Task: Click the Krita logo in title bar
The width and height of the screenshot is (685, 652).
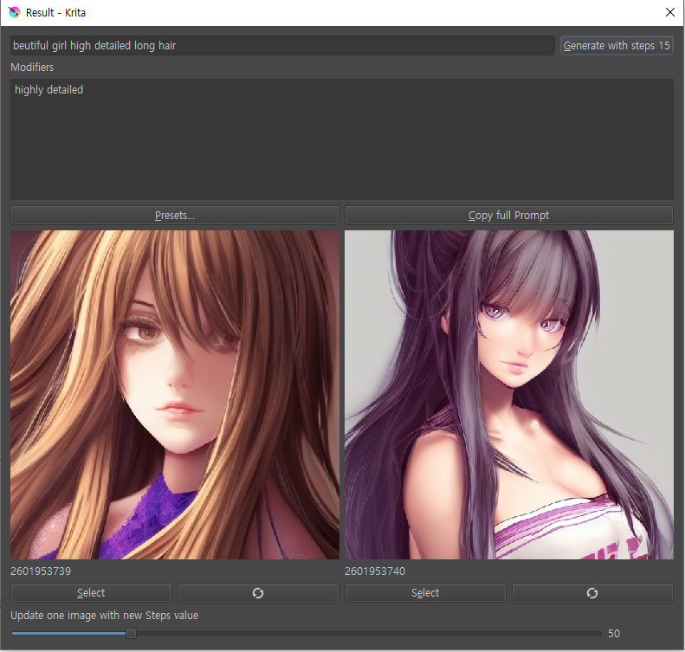Action: pos(14,12)
